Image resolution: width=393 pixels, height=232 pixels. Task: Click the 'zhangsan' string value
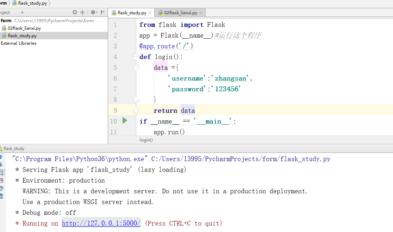click(x=231, y=78)
